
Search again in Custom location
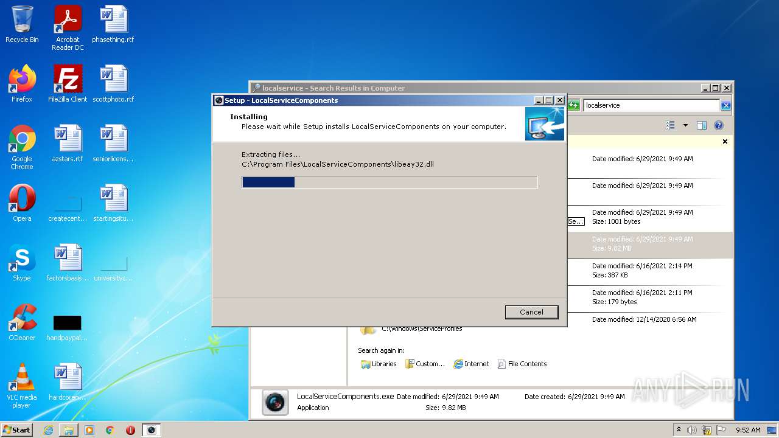click(425, 364)
